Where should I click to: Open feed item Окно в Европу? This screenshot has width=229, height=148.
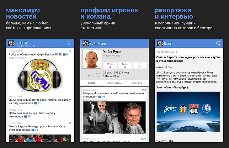tap(37, 128)
